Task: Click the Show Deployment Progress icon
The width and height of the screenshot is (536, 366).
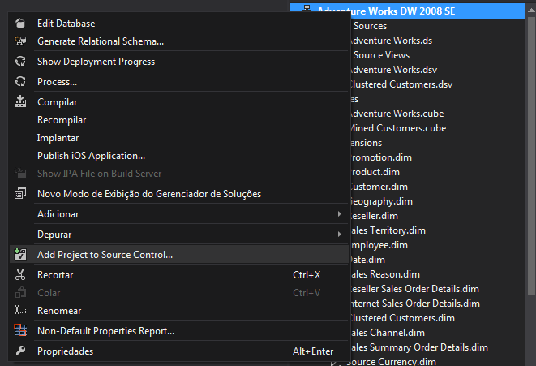Action: (20, 62)
